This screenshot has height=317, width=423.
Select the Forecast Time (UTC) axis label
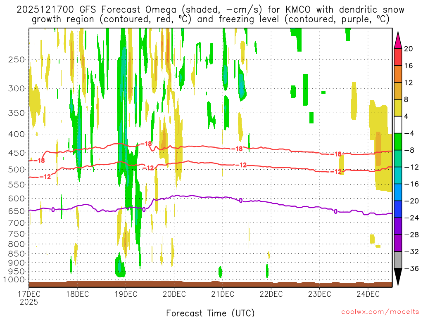coord(210,313)
